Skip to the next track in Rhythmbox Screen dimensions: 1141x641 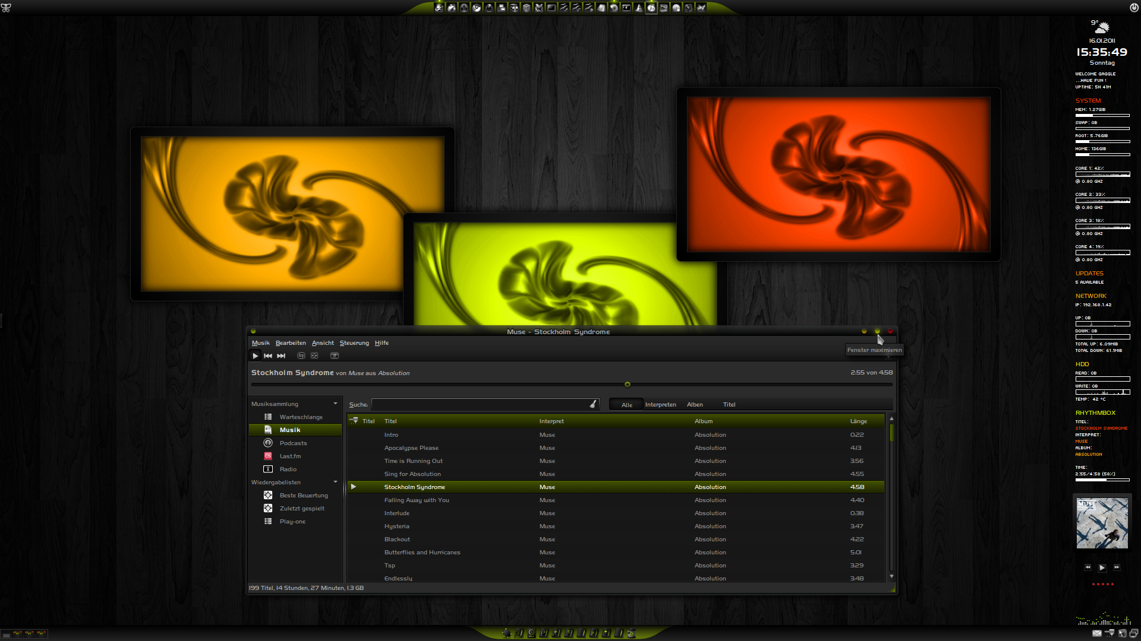click(x=281, y=356)
